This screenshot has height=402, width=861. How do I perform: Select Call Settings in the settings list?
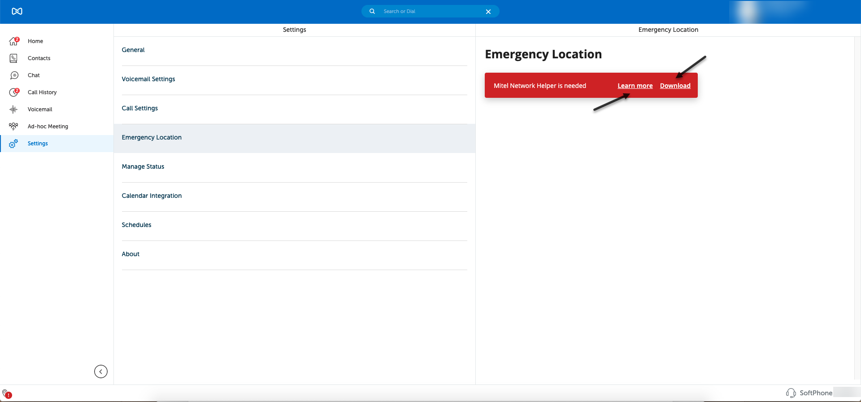pos(140,109)
